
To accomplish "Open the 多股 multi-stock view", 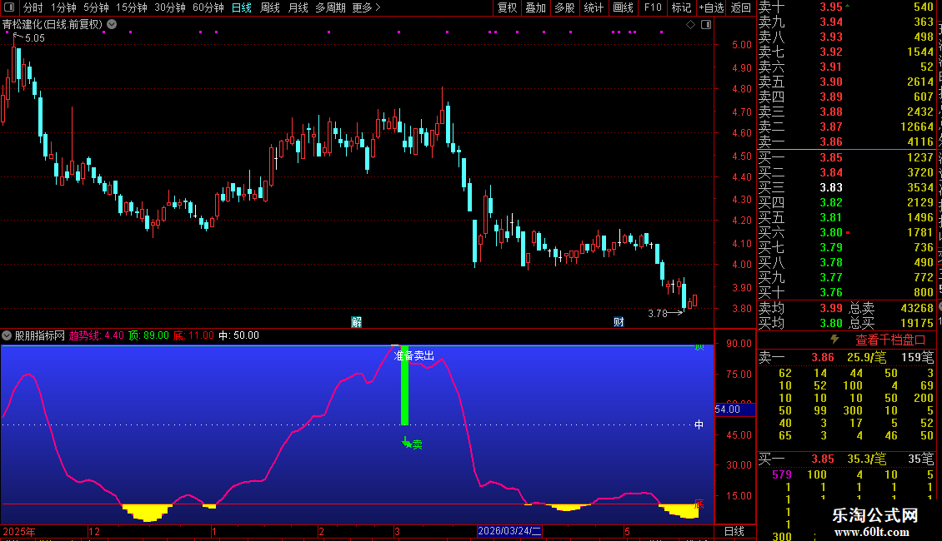I will 564,7.
